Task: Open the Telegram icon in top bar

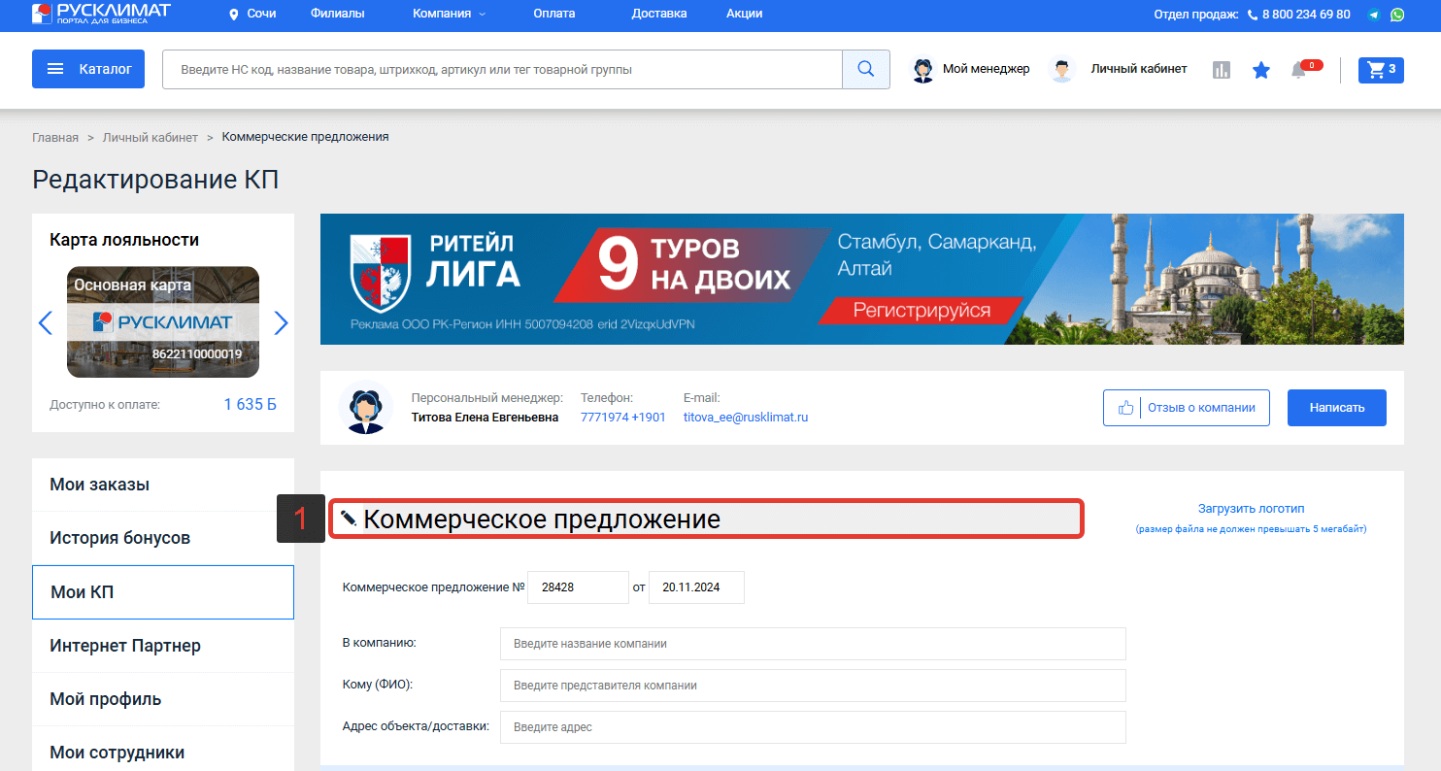Action: (1374, 15)
